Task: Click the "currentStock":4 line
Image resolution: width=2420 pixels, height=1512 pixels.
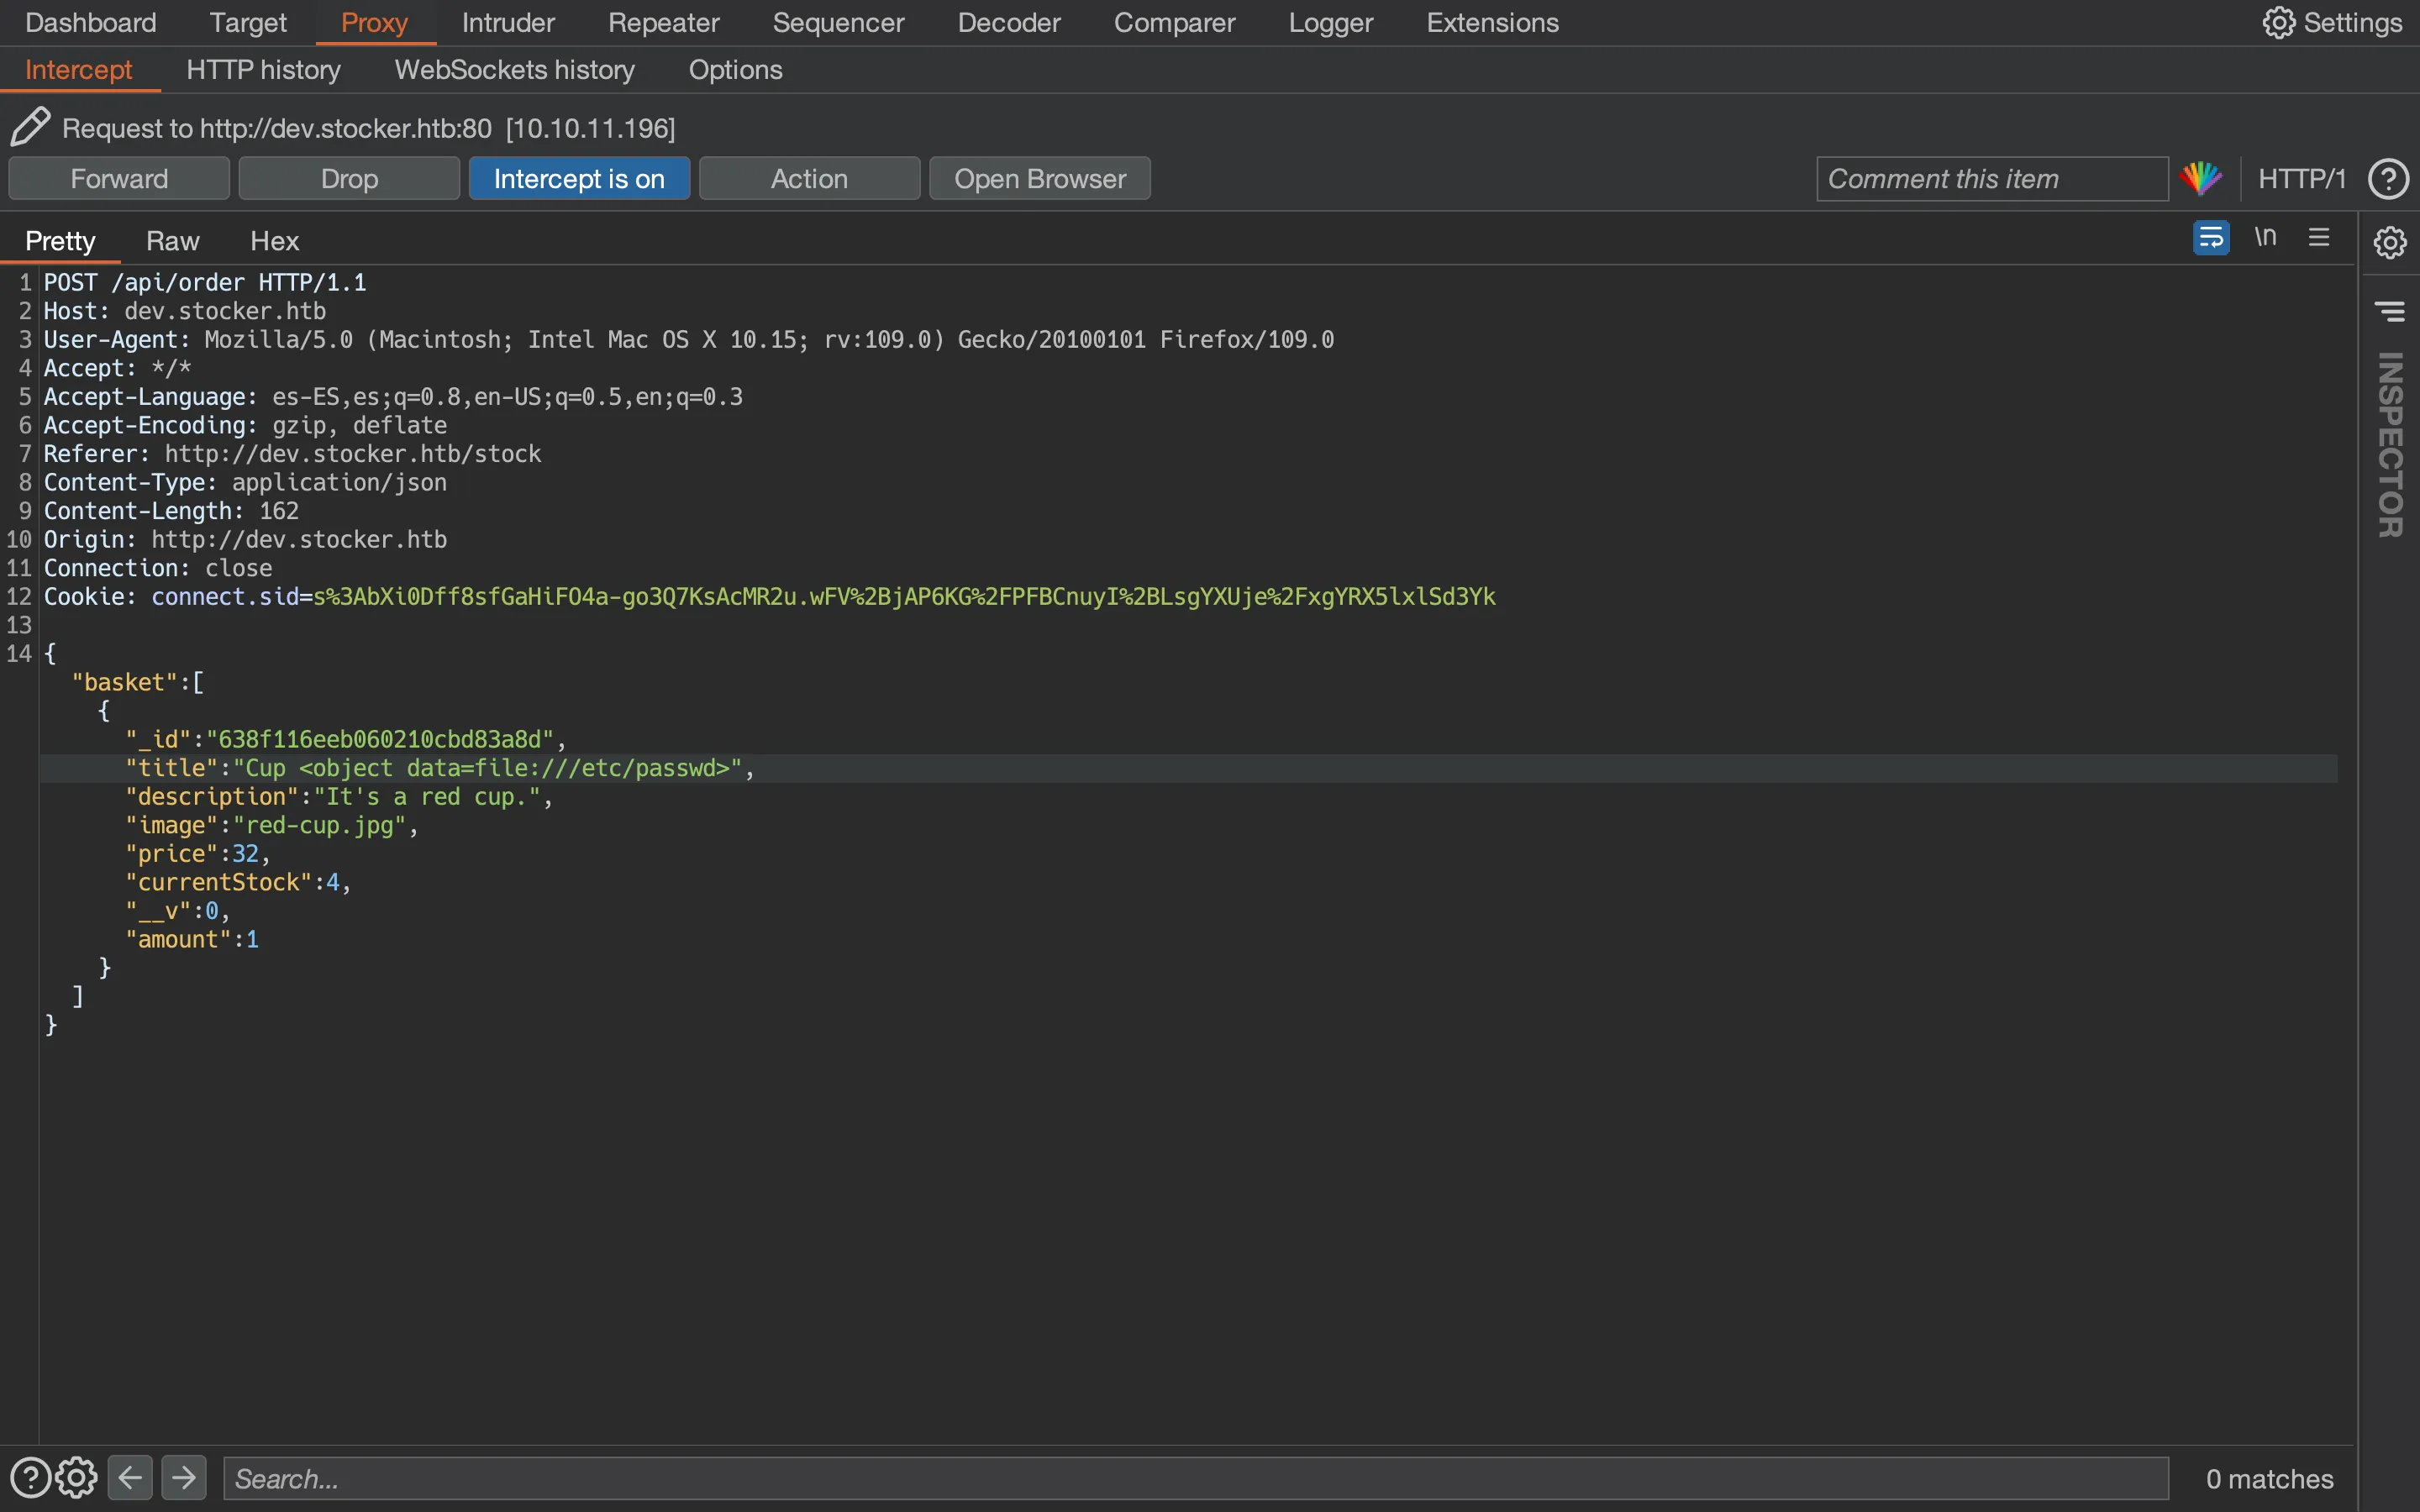Action: 238,882
